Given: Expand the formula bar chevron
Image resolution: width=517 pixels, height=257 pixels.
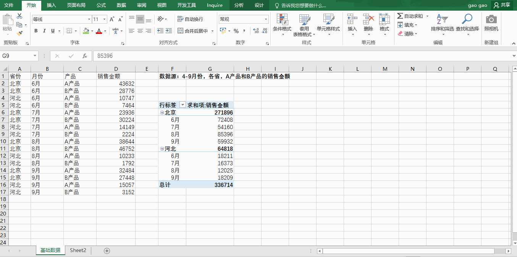Looking at the screenshot, I should click(x=514, y=56).
